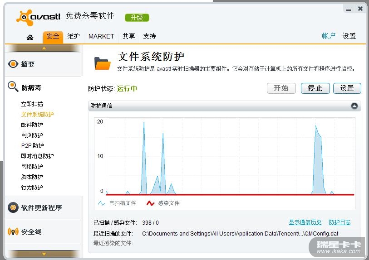Select P2P 防护 in the sidebar
This screenshot has height=260, width=369.
pyautogui.click(x=33, y=145)
